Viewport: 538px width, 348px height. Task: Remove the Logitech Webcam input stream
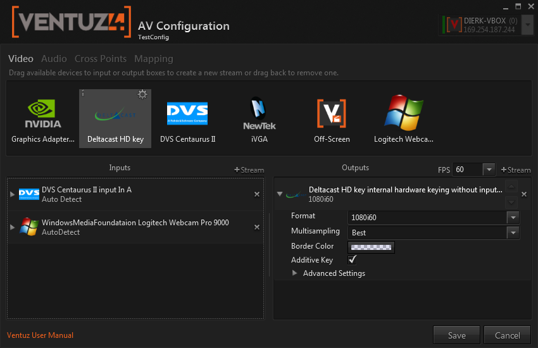(257, 227)
